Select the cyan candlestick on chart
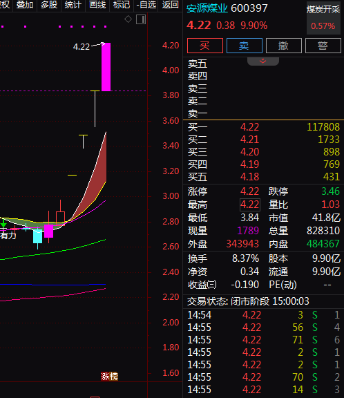The image size is (344, 398). point(37,236)
